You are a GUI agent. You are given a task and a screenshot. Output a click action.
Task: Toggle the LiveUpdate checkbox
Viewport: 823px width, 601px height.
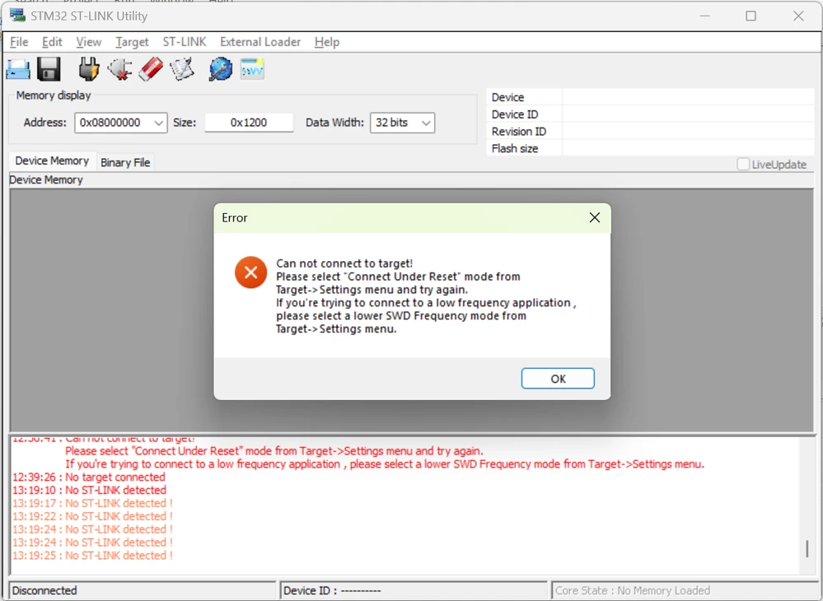[x=743, y=164]
